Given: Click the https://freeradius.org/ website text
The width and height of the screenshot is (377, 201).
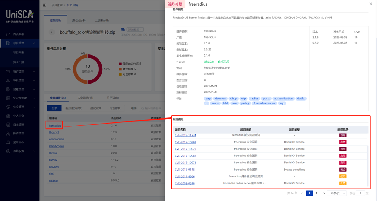Looking at the screenshot, I should pos(217,68).
